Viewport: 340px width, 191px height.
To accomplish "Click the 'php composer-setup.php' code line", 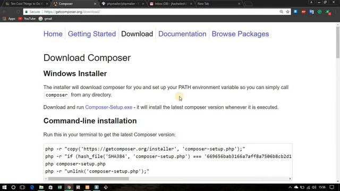I will pos(75,164).
